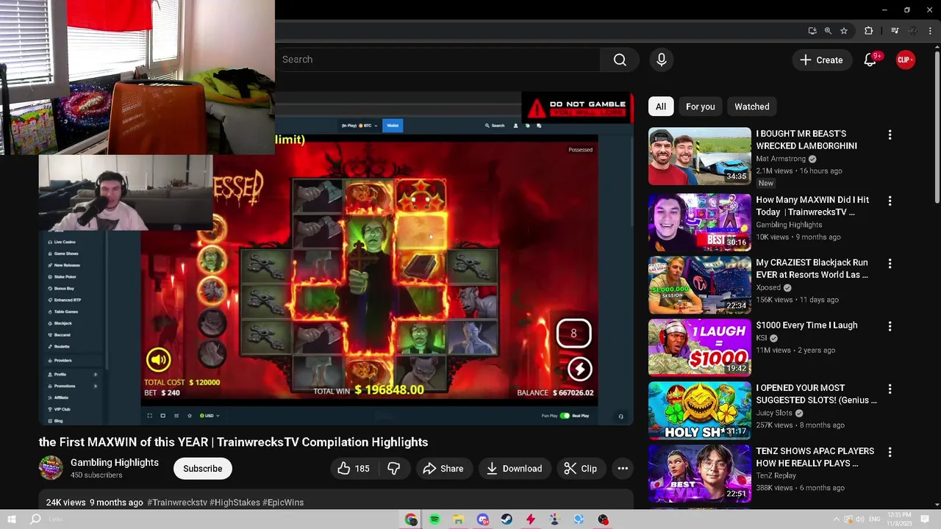Open the ENG language indicator in tray
Screen dimensions: 941x529
tap(875, 519)
